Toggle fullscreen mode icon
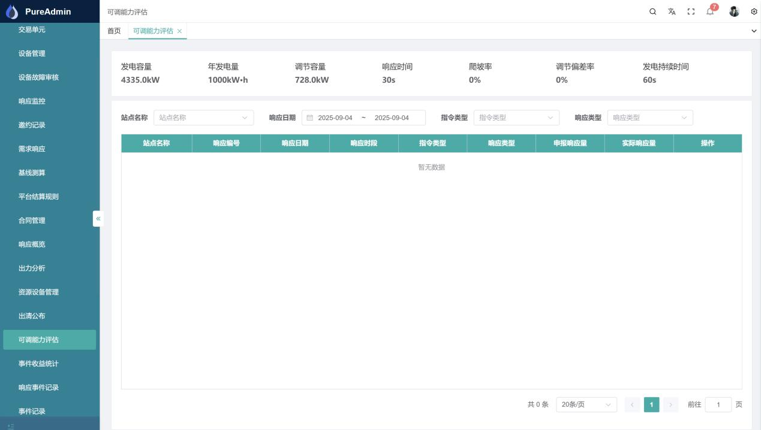The image size is (761, 430). pos(691,11)
